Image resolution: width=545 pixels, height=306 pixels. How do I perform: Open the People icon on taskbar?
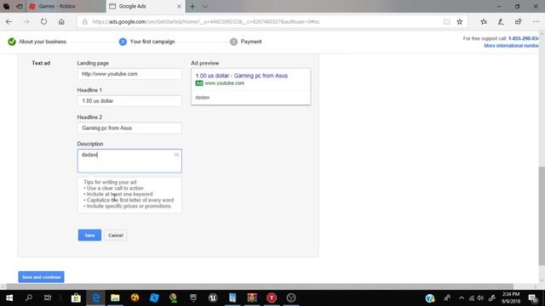(x=447, y=298)
